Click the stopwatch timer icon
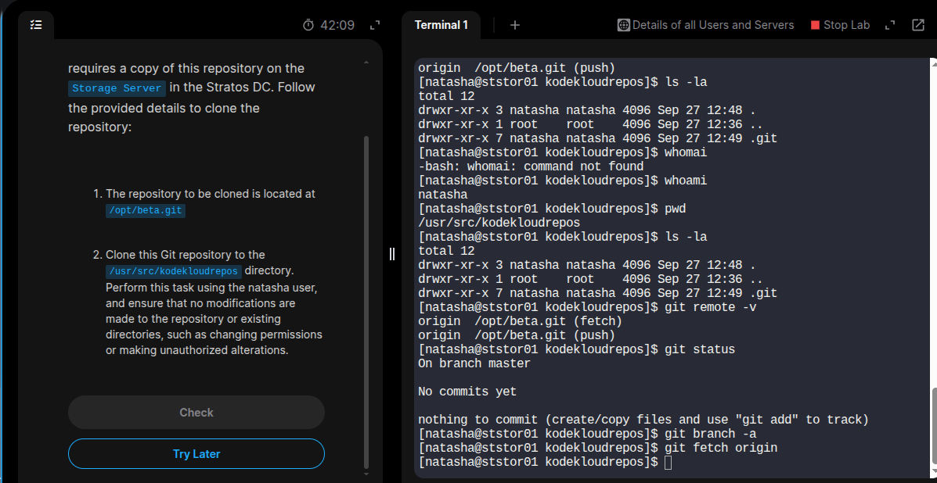Viewport: 937px width, 483px height. coord(308,25)
